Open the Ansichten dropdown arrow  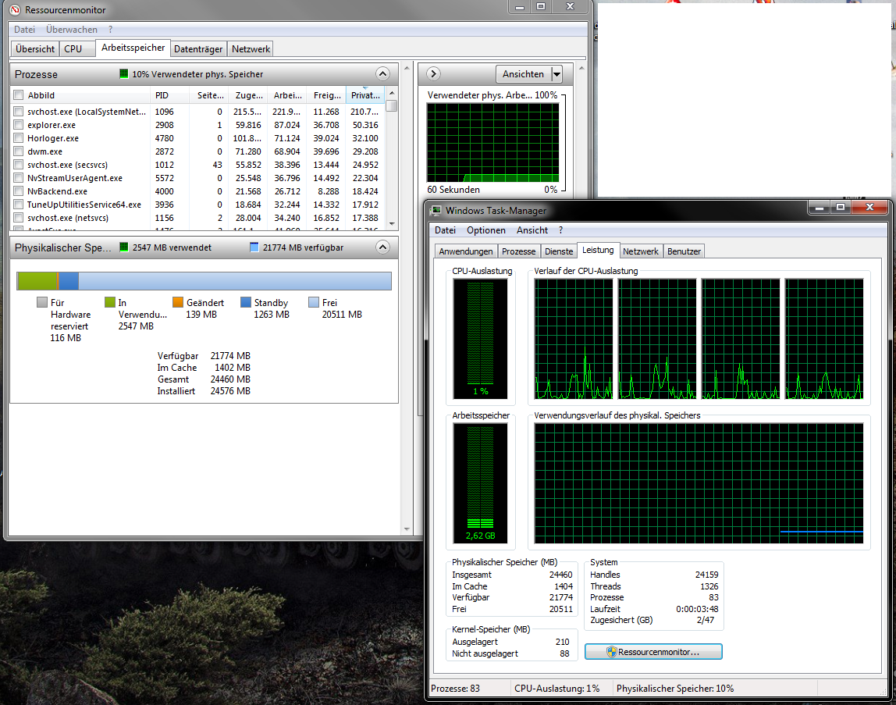pos(556,74)
